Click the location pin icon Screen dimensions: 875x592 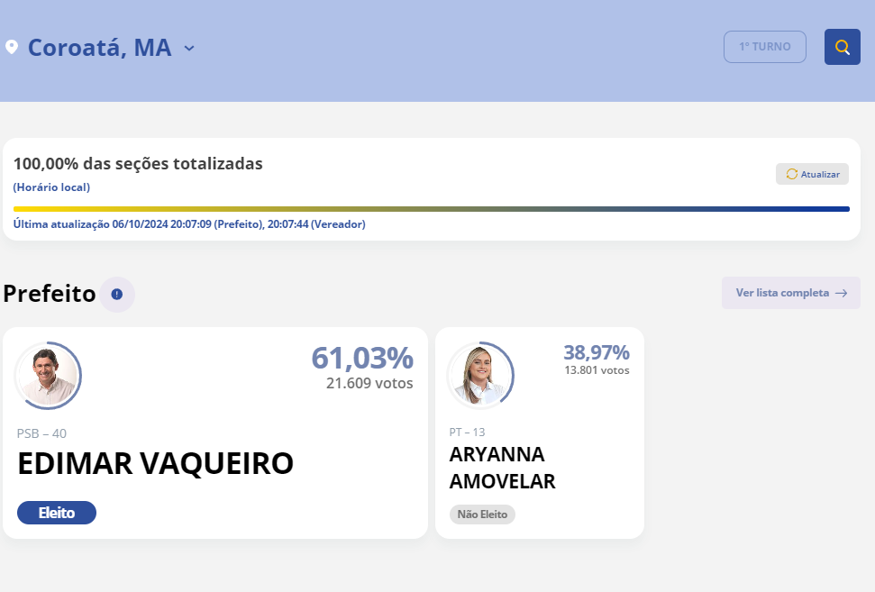(12, 47)
